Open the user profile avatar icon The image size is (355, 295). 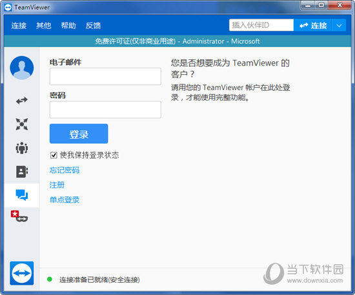pyautogui.click(x=22, y=68)
